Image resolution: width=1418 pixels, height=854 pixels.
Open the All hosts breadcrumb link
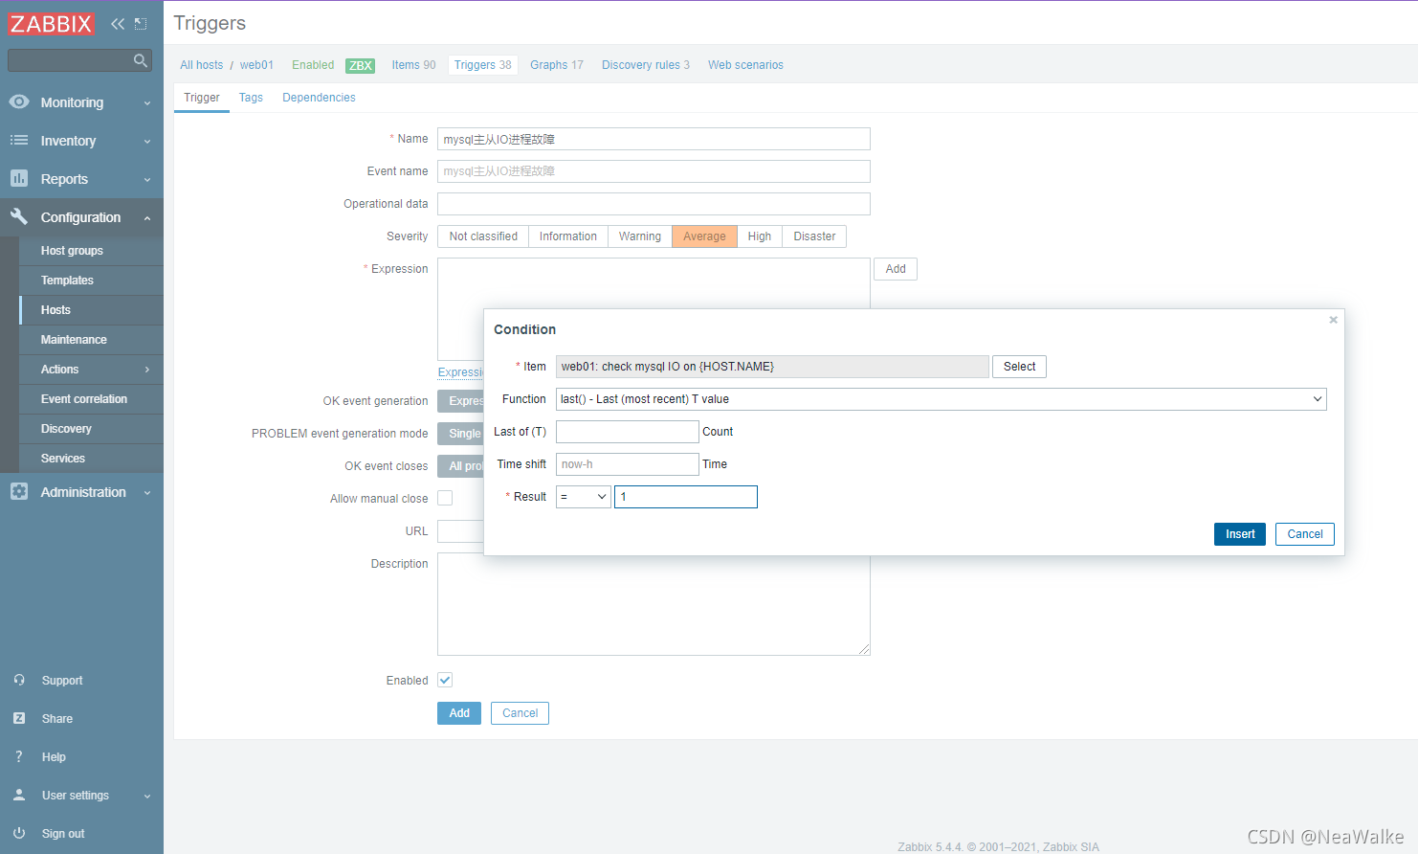point(202,65)
